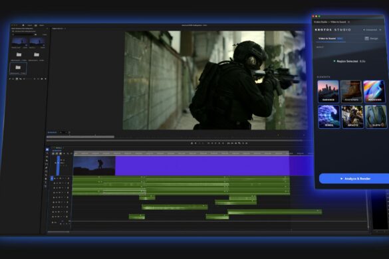389x259 pixels.
Task: Open the project panel tab menu
Action: [x=47, y=29]
